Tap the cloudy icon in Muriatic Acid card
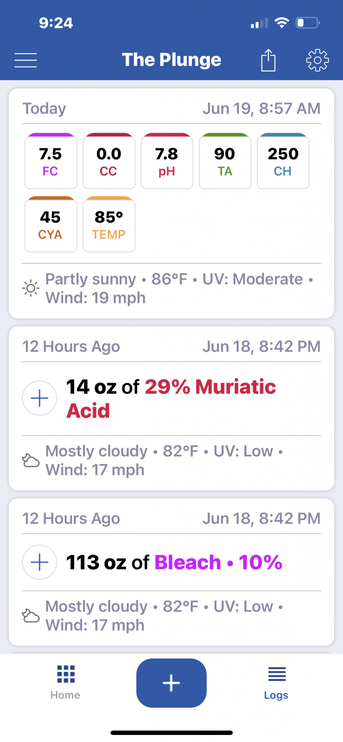Viewport: 343px width, 742px height. click(x=31, y=460)
